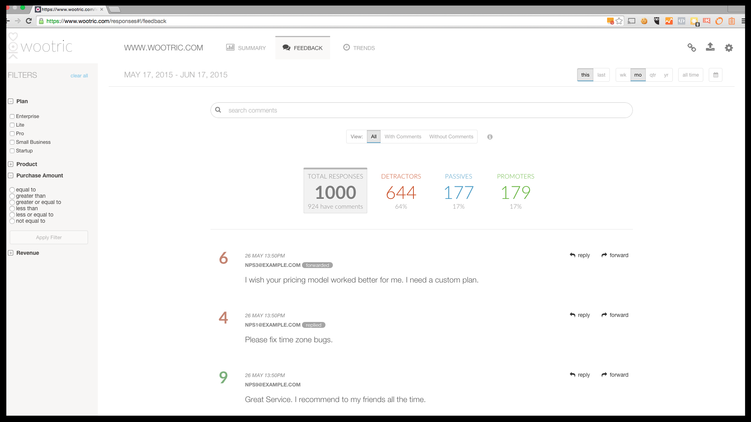Open the settings gear icon
The height and width of the screenshot is (422, 751).
(x=729, y=48)
